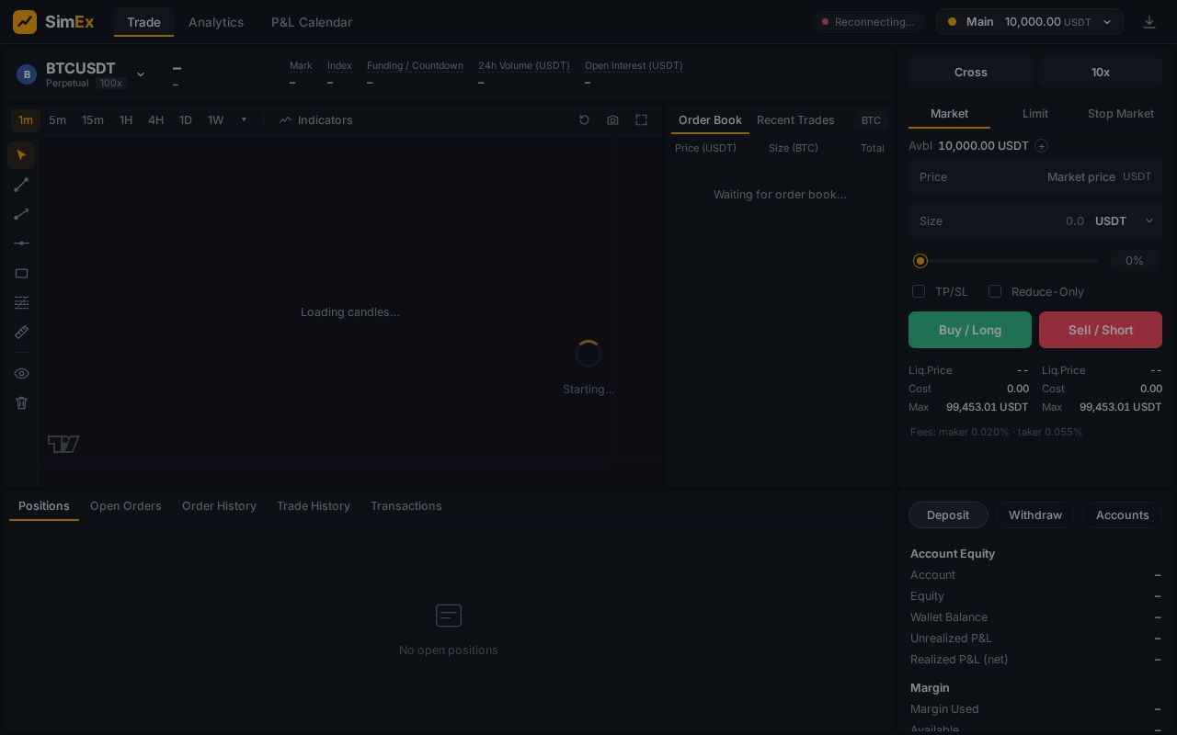
Task: Select the ruler measure tool
Action: (x=21, y=332)
